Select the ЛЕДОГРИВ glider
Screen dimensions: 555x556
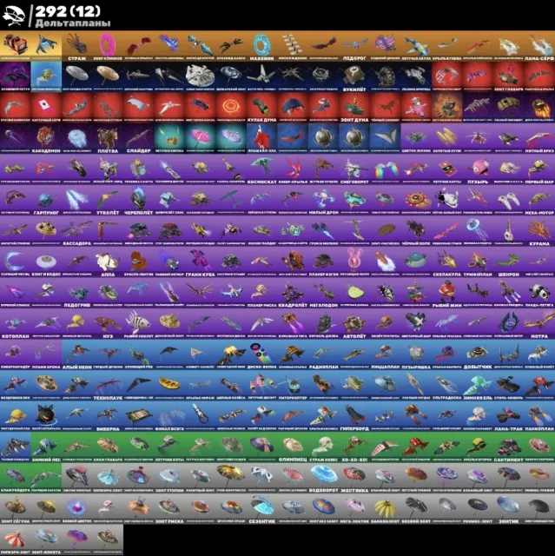pos(77,293)
